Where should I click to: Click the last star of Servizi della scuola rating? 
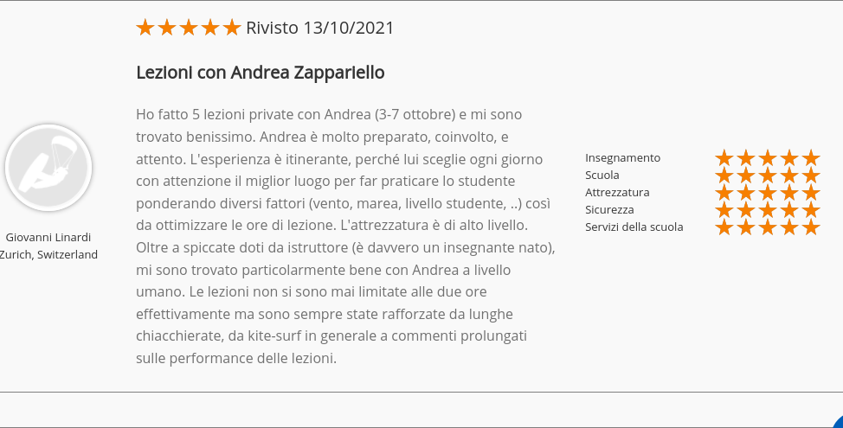pyautogui.click(x=811, y=227)
